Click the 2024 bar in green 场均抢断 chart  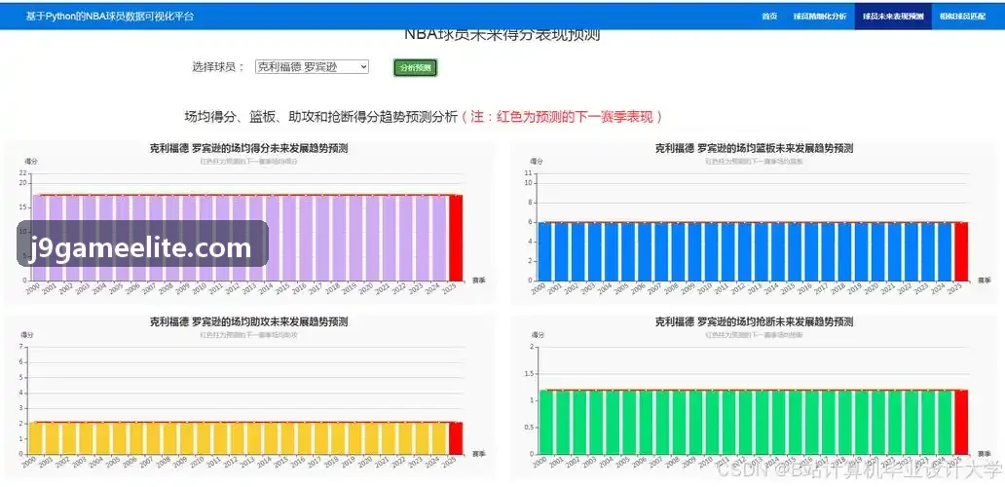(x=944, y=423)
